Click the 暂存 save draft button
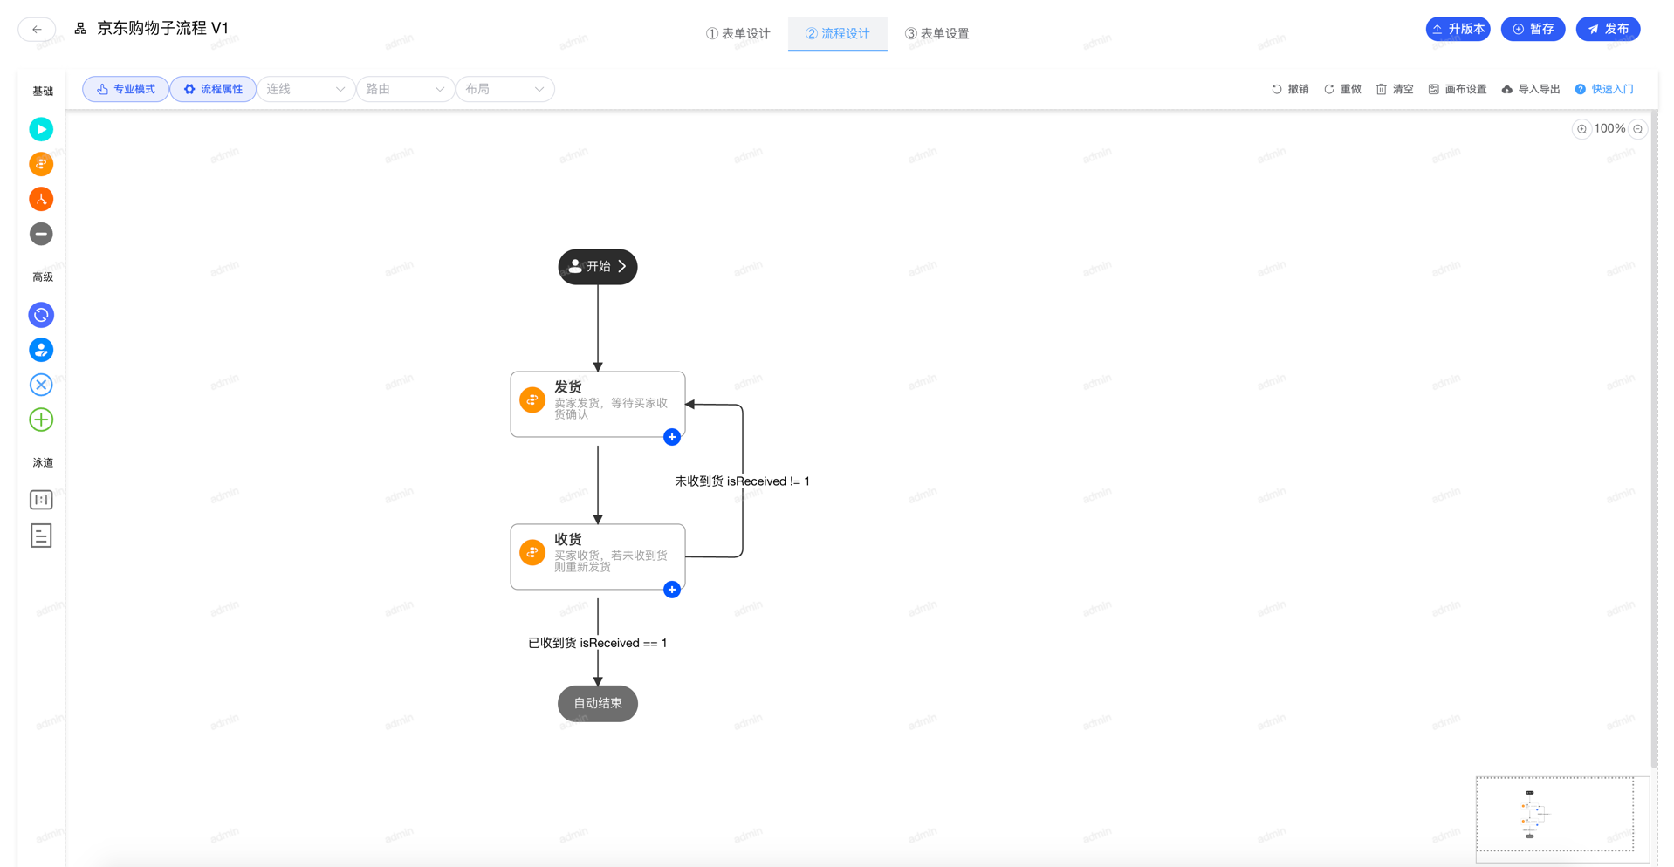This screenshot has height=867, width=1674. coord(1533,29)
